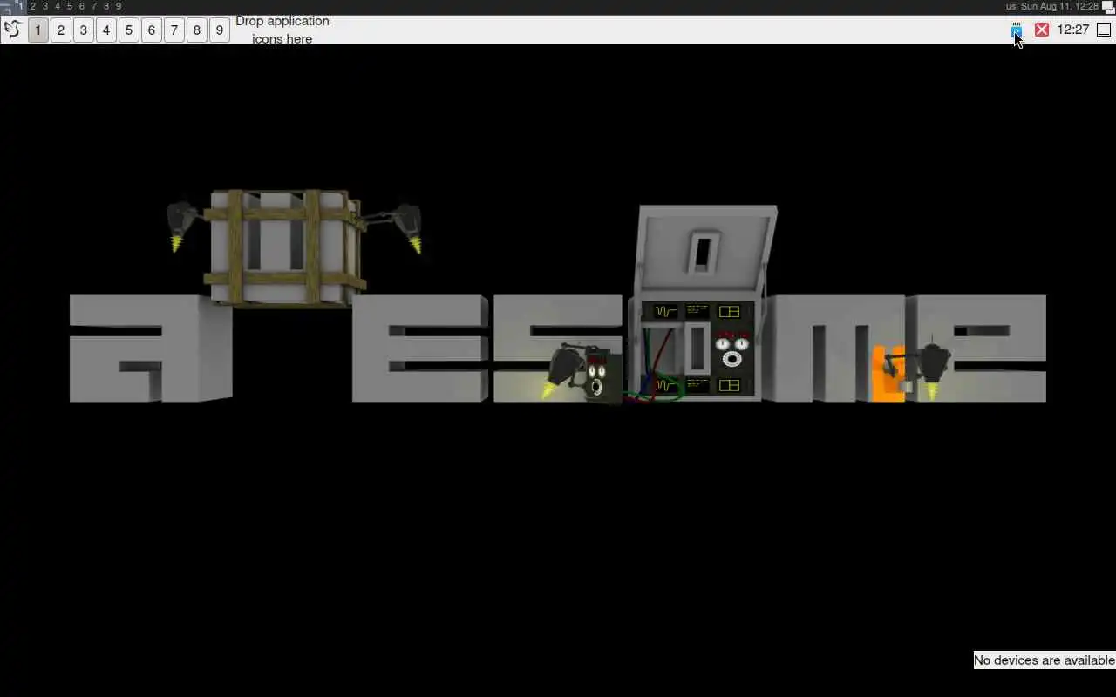
Task: Switch to desktop 6 in the panel pager
Action: coord(152,30)
